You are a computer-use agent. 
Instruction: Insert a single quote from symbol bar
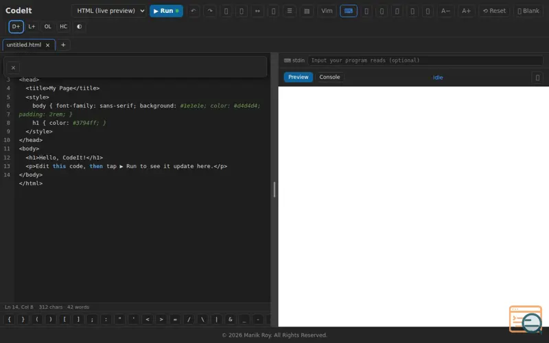coord(133,319)
